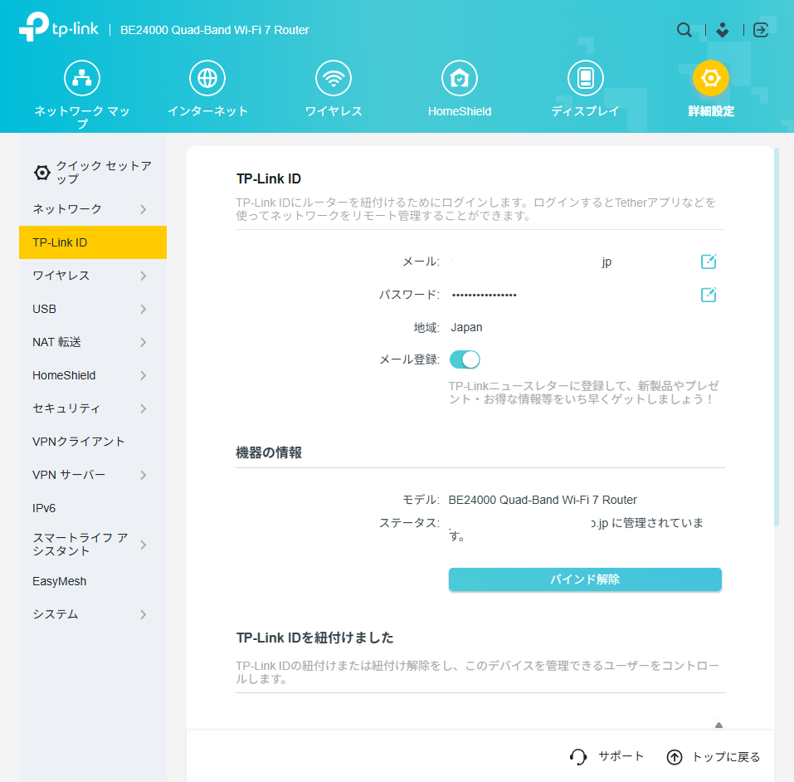794x782 pixels.
Task: Open the ディスプレイ icon
Action: point(586,78)
